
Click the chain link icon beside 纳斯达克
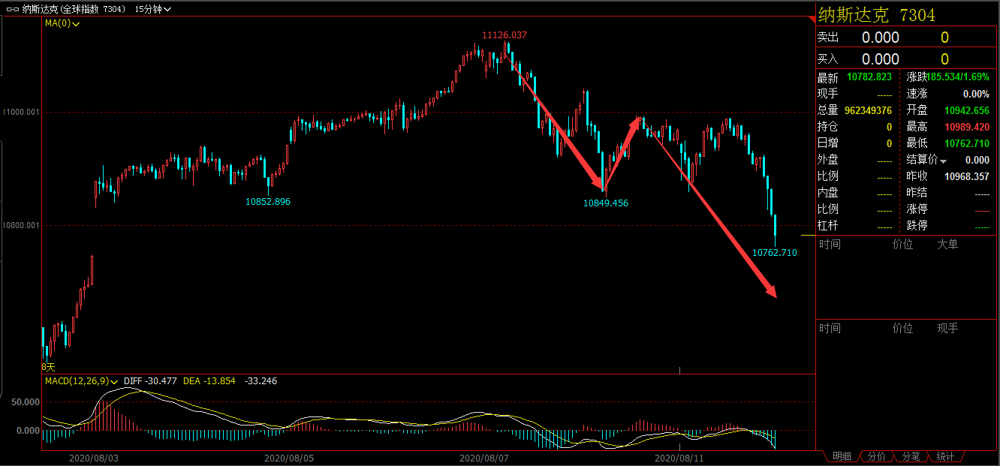(13, 9)
